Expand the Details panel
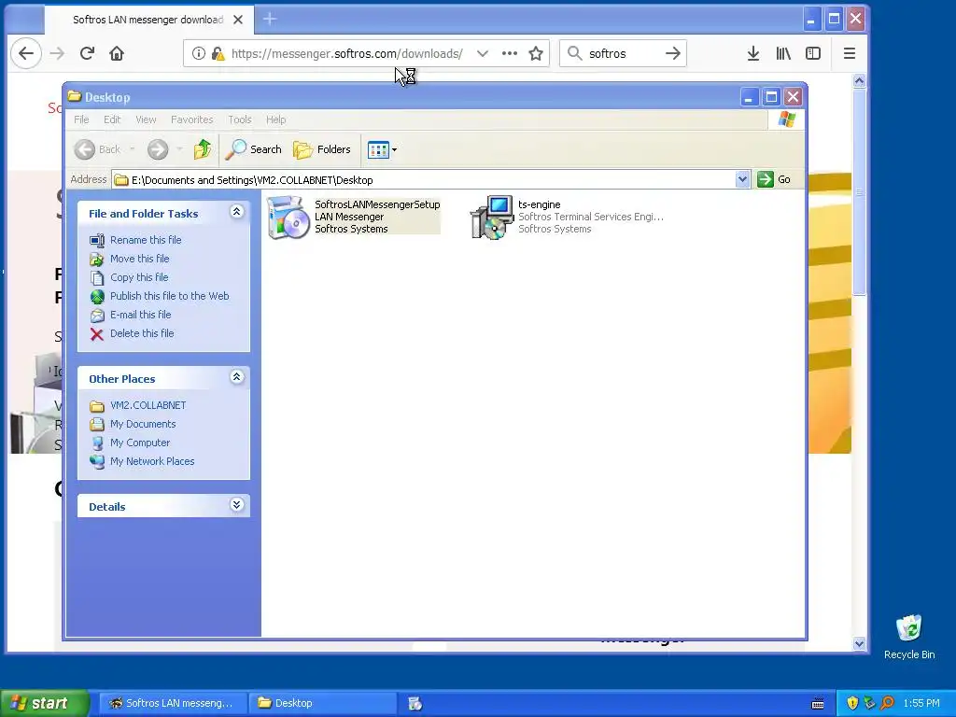Screen dimensions: 956x717 tap(236, 505)
